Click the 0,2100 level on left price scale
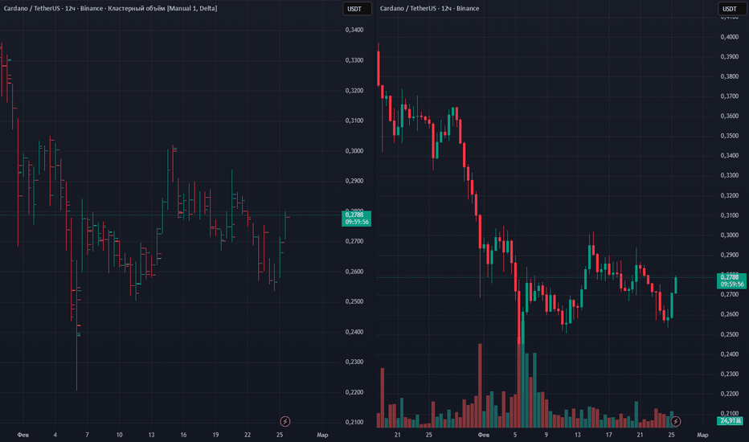Image resolution: width=749 pixels, height=442 pixels. pyautogui.click(x=354, y=423)
